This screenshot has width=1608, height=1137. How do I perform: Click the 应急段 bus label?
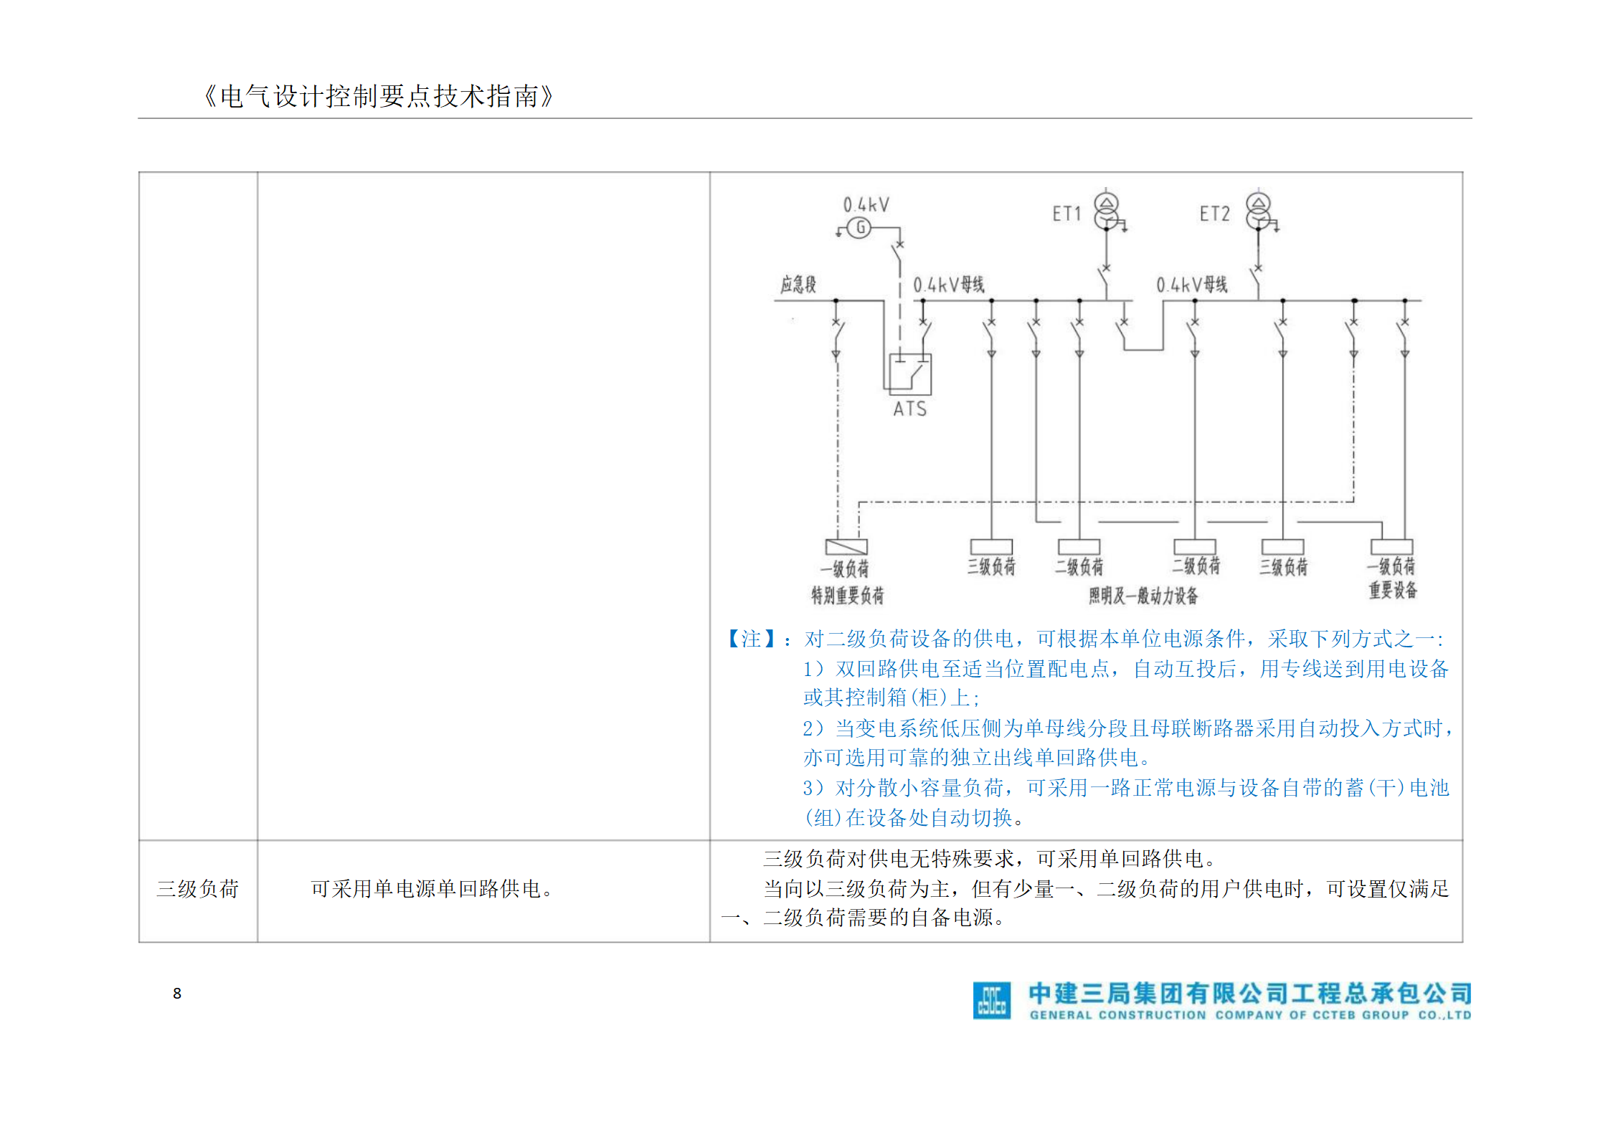798,285
